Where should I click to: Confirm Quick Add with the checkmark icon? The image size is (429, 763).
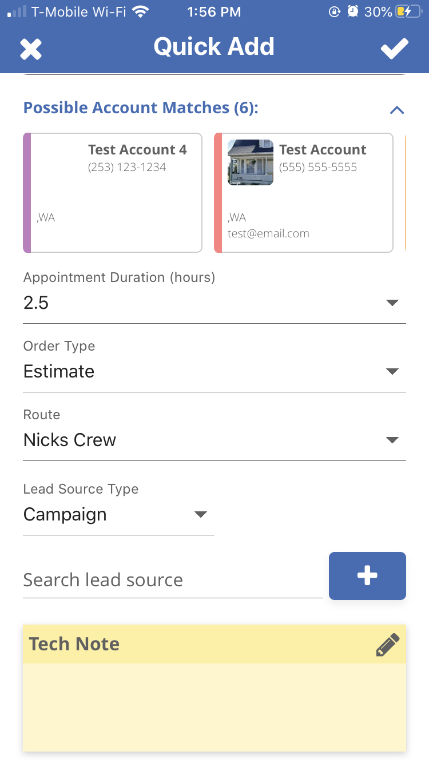pos(395,49)
